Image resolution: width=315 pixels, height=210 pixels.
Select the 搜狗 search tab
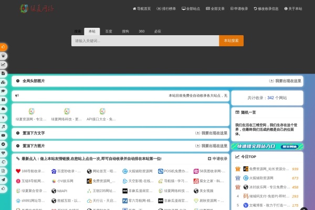125,31
